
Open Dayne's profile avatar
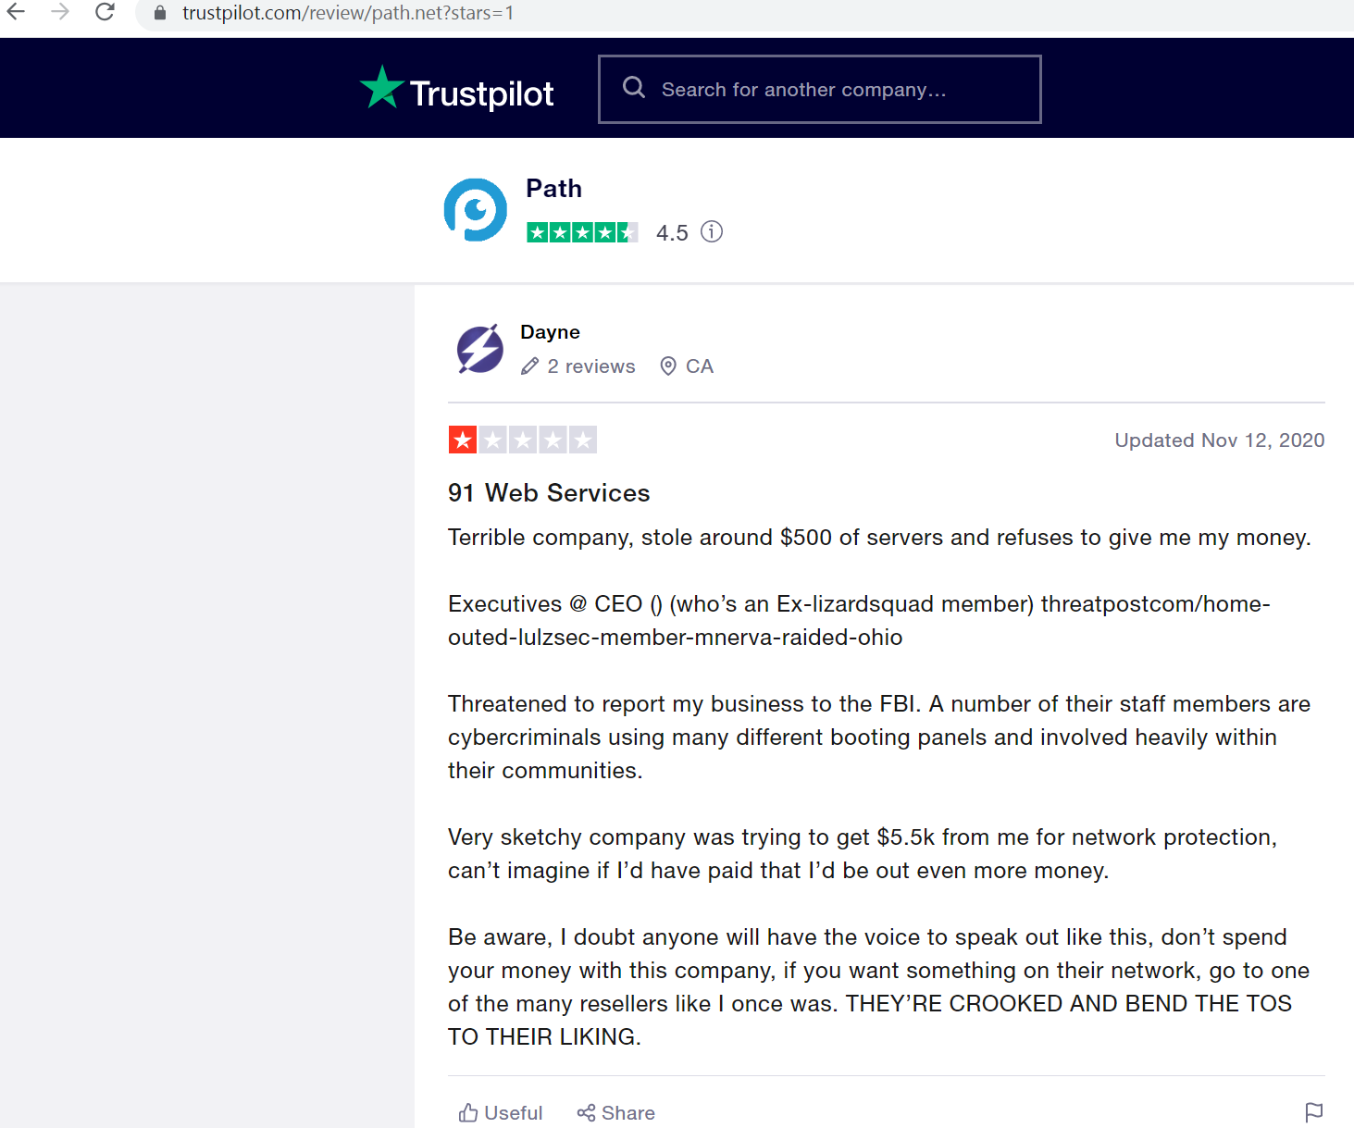480,349
